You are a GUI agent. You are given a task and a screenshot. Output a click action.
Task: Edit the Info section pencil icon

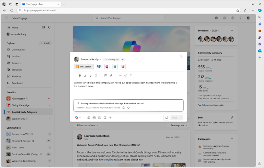pos(232,117)
